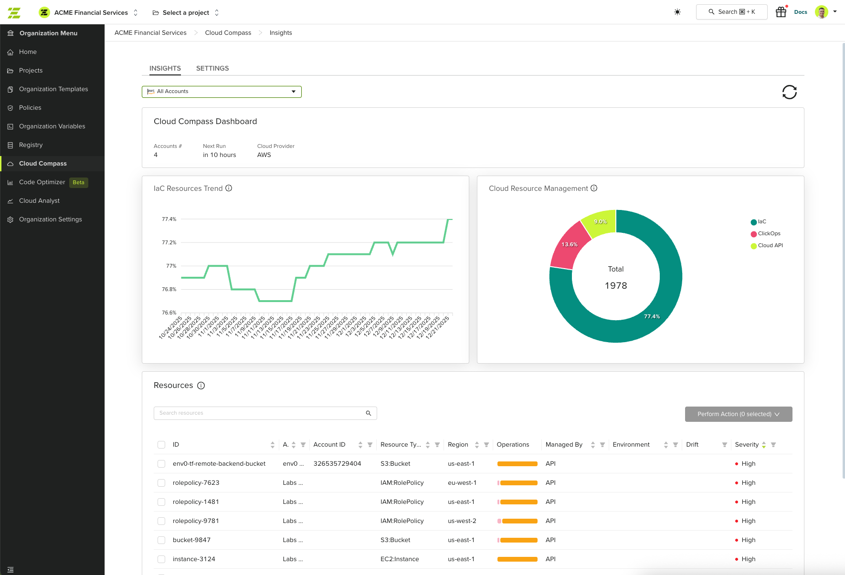The width and height of the screenshot is (845, 575).
Task: Click Cloud Compass breadcrumb link
Action: (x=228, y=33)
